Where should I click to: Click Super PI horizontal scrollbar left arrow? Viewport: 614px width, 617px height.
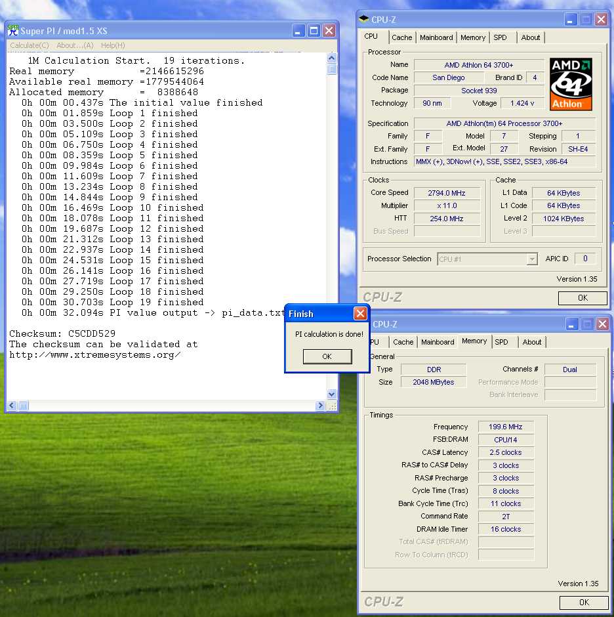(12, 405)
